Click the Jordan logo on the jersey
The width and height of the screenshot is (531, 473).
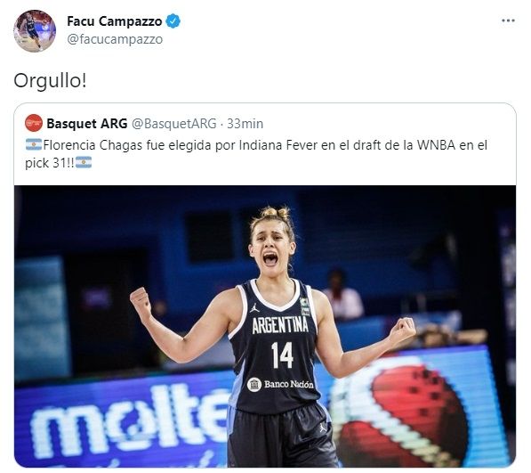pyautogui.click(x=254, y=307)
